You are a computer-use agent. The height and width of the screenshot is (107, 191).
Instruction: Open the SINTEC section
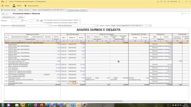pyautogui.click(x=17, y=6)
